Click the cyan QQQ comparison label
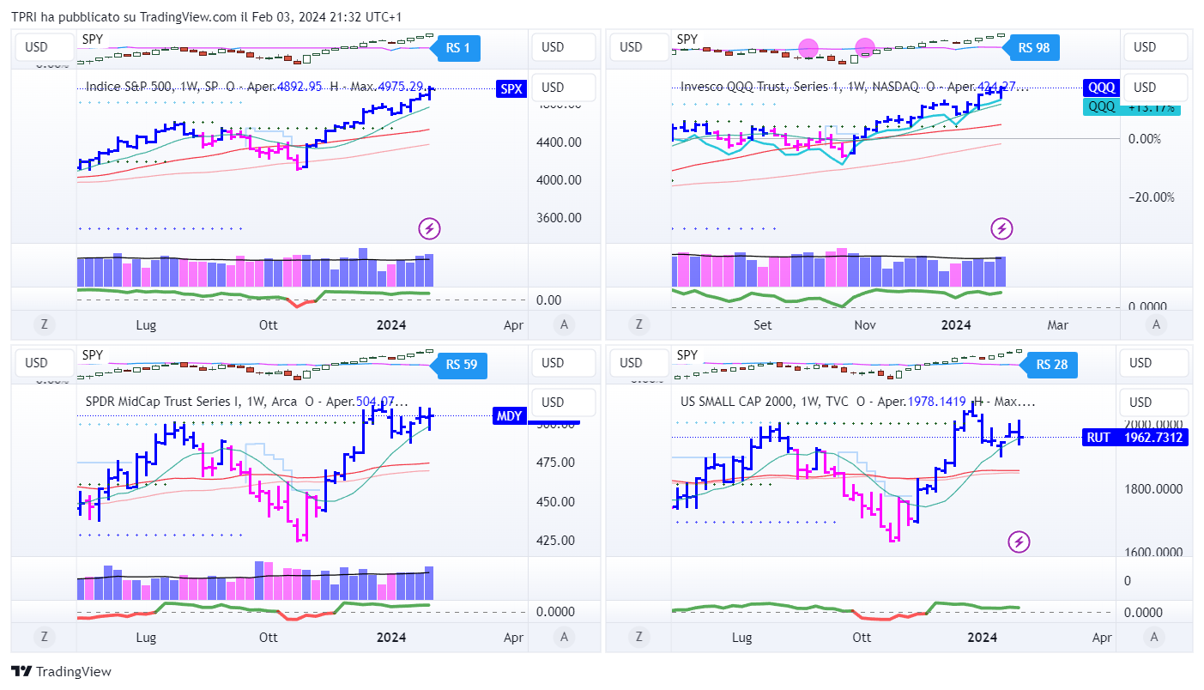Image resolution: width=1204 pixels, height=690 pixels. [x=1101, y=106]
